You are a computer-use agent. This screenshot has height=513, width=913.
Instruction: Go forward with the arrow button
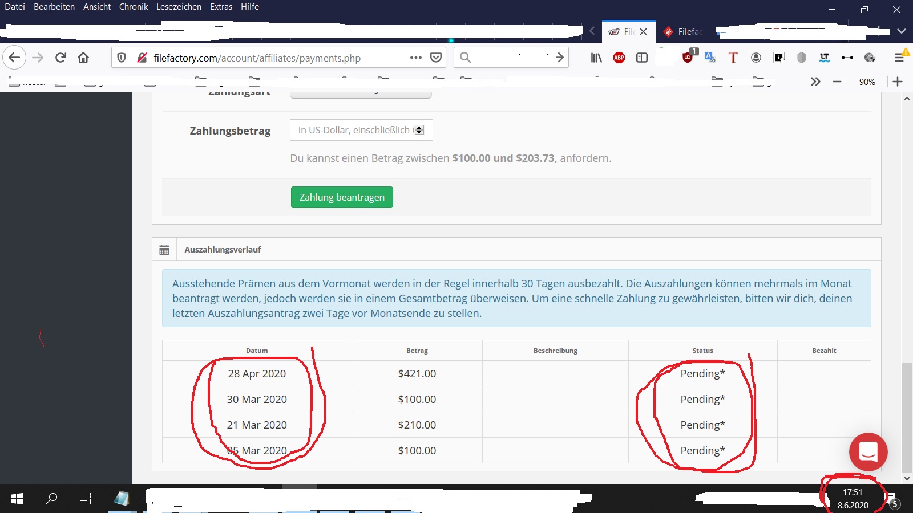[38, 58]
